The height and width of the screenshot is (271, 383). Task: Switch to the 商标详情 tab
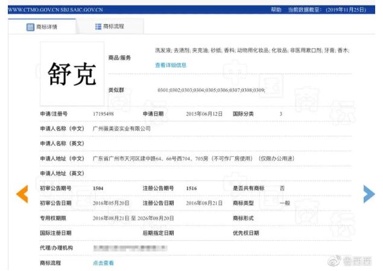pyautogui.click(x=42, y=27)
